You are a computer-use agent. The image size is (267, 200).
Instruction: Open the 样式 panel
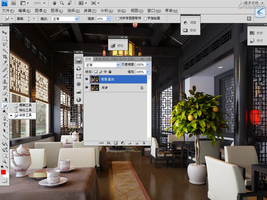(x=257, y=41)
